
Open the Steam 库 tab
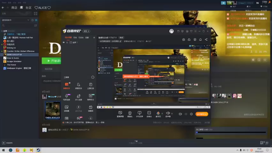(x=21, y=7)
